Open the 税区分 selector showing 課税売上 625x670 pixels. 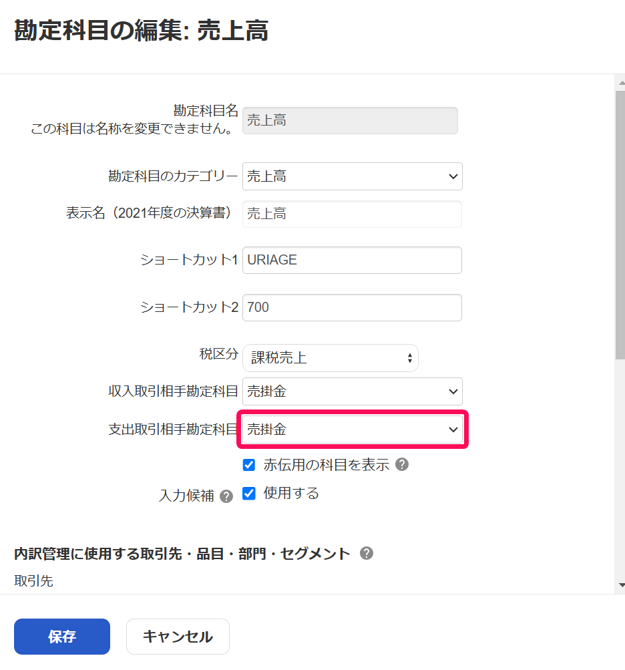pos(331,357)
